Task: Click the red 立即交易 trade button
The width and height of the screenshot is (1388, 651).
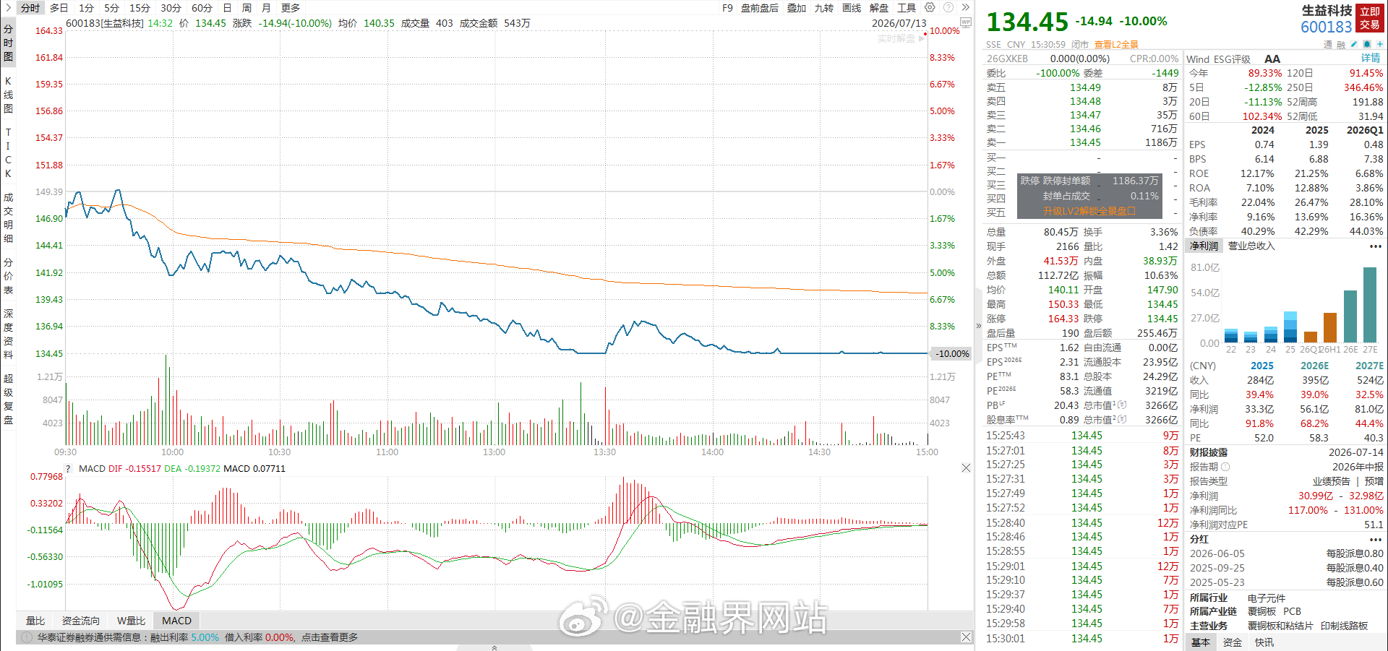Action: coord(1370,18)
